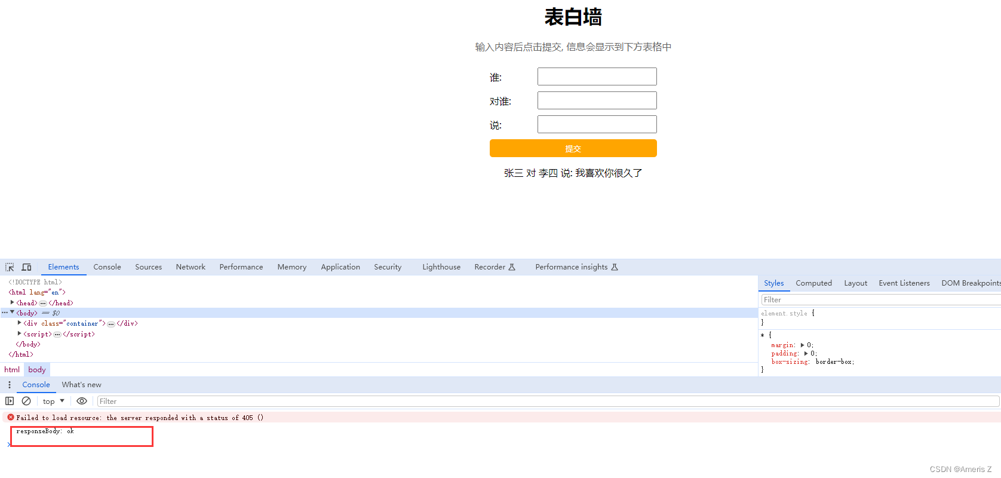Click the Recorder flask icon
The height and width of the screenshot is (478, 1001).
pyautogui.click(x=512, y=267)
